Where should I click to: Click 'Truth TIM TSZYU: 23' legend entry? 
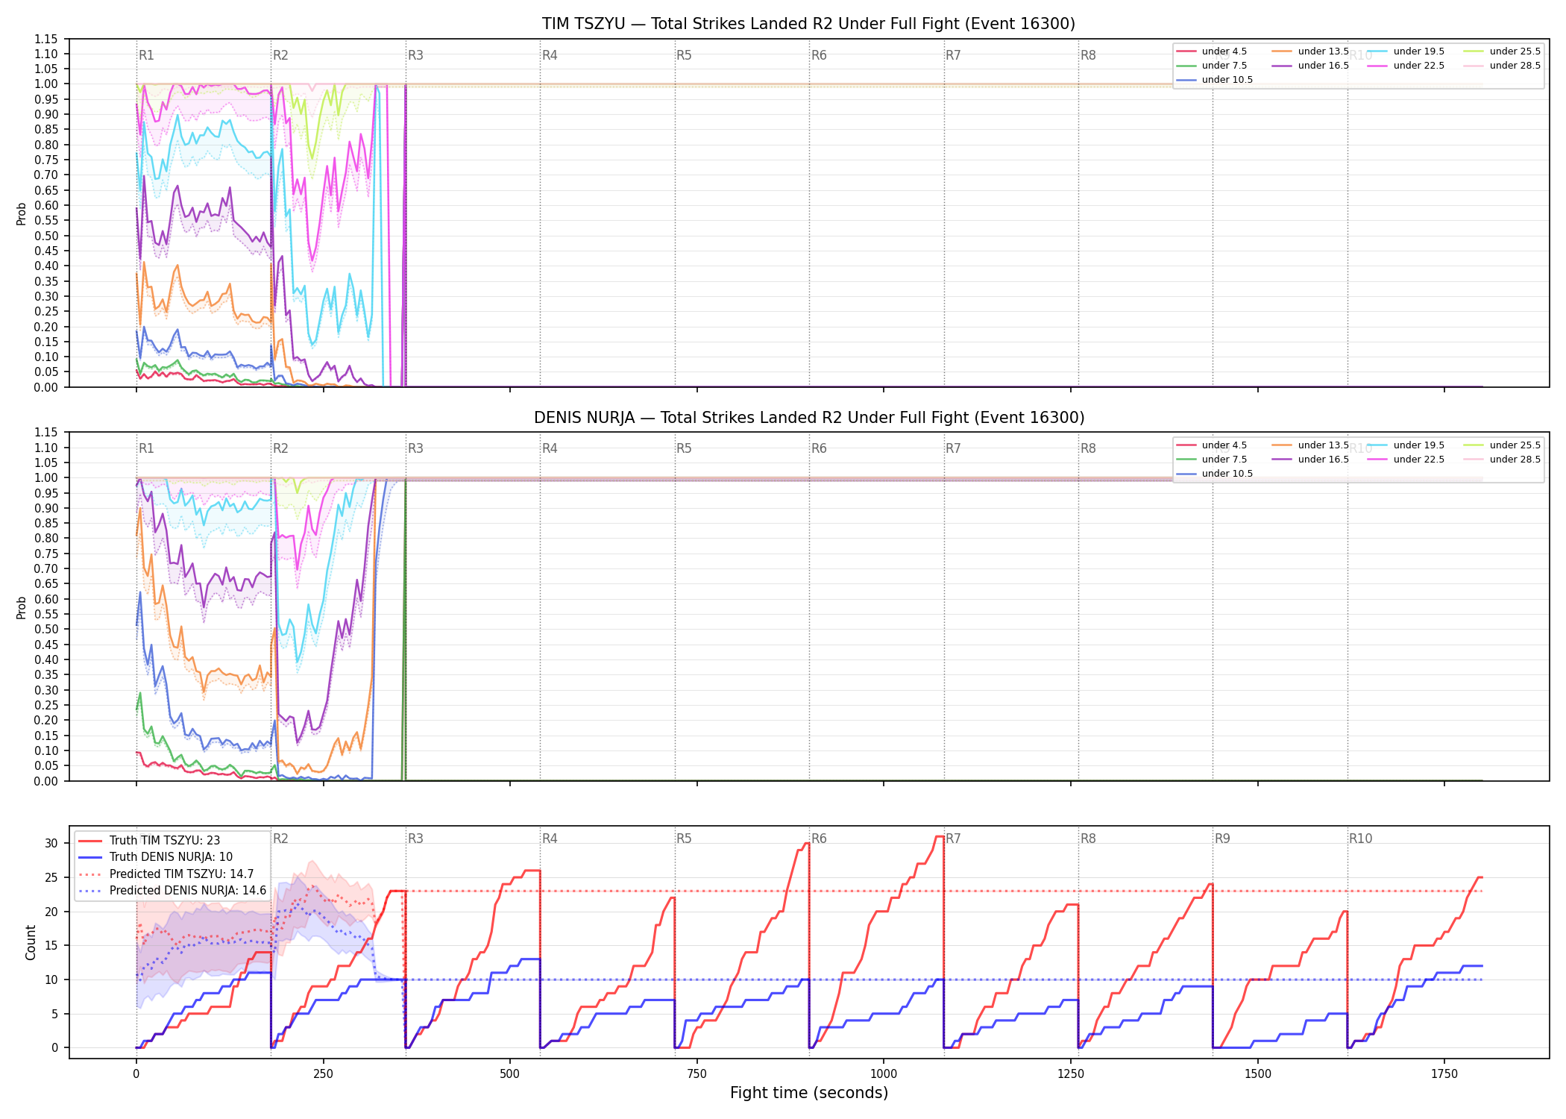149,841
